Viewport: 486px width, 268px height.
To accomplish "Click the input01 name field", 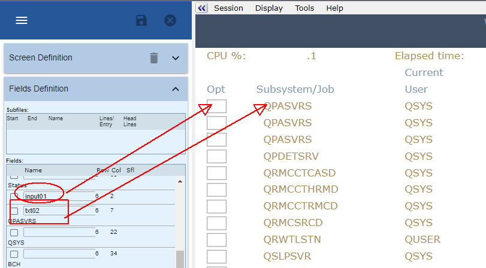I will tap(59, 196).
